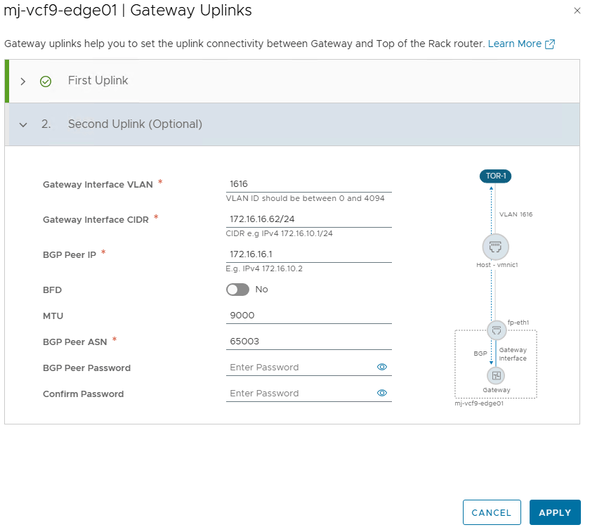Focus the Gateway Interface CIDR field
This screenshot has height=532, width=590.
tap(308, 219)
